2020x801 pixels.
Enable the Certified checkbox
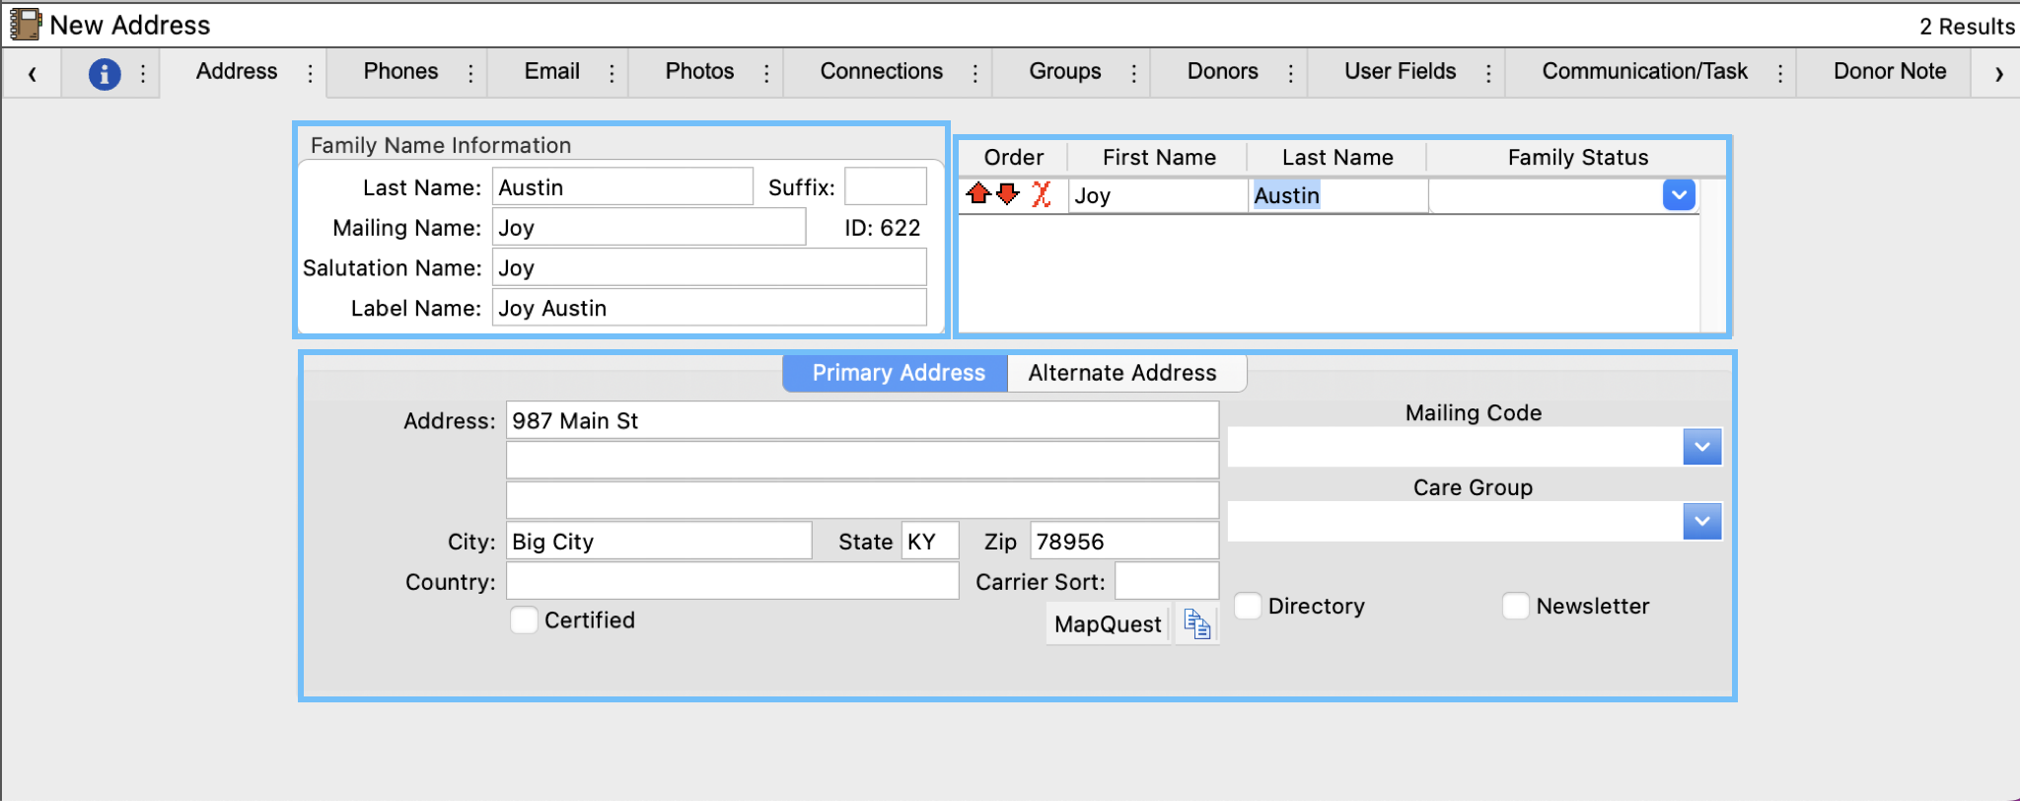(x=524, y=620)
